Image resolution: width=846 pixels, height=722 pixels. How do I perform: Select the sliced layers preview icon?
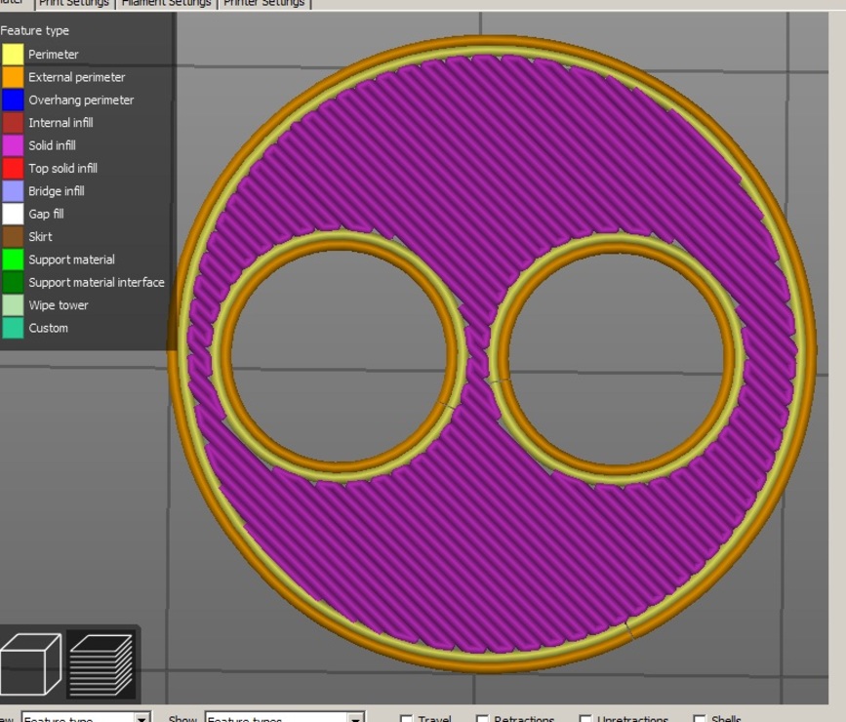pyautogui.click(x=101, y=664)
